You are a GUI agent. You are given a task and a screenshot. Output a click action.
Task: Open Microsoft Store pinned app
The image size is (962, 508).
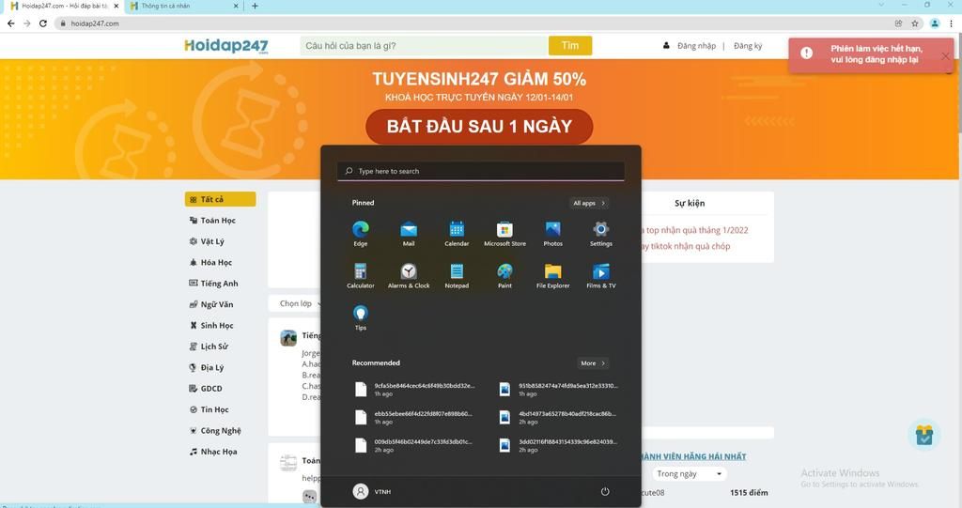tap(504, 234)
